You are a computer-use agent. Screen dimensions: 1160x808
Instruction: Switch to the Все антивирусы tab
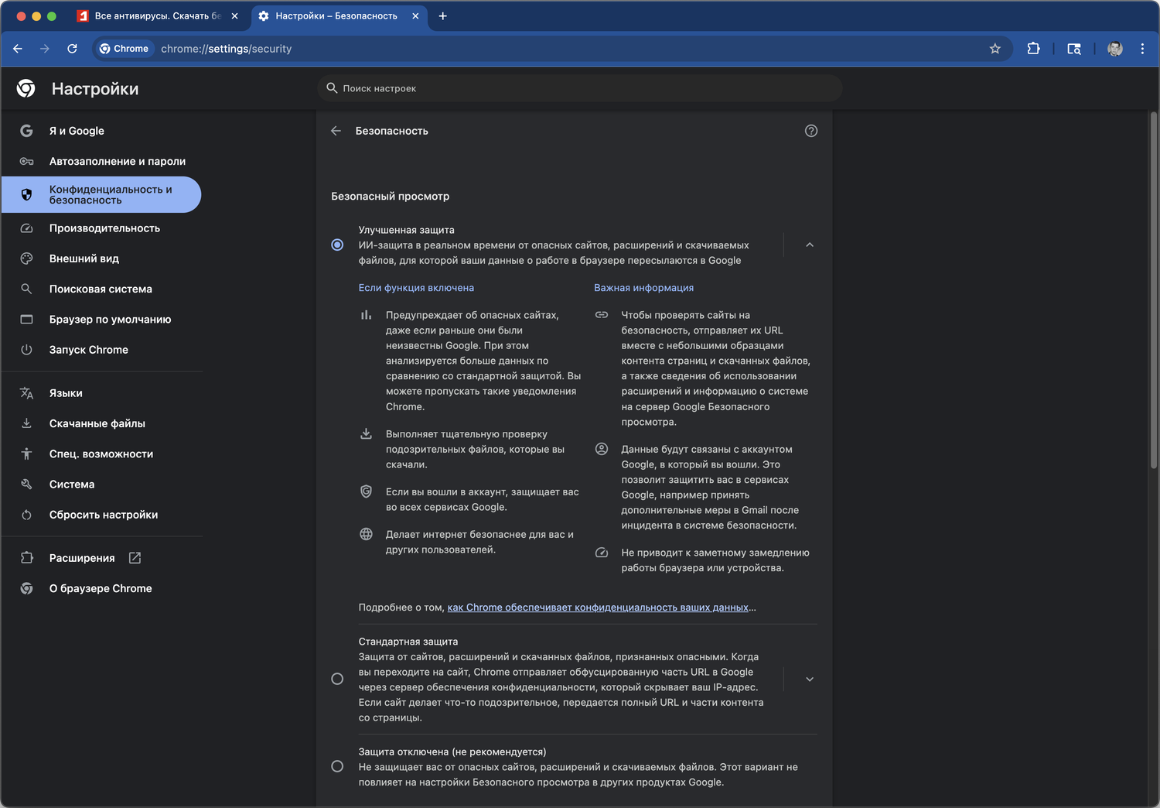(158, 15)
